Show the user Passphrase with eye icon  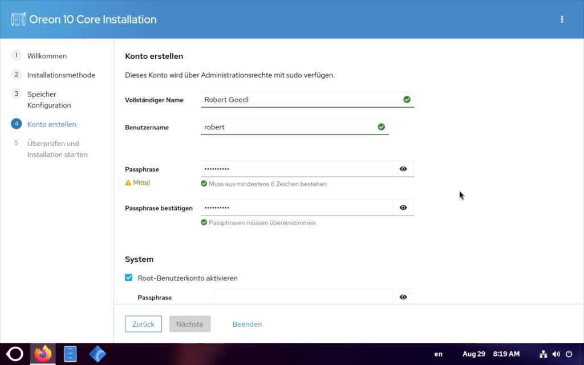click(x=403, y=169)
